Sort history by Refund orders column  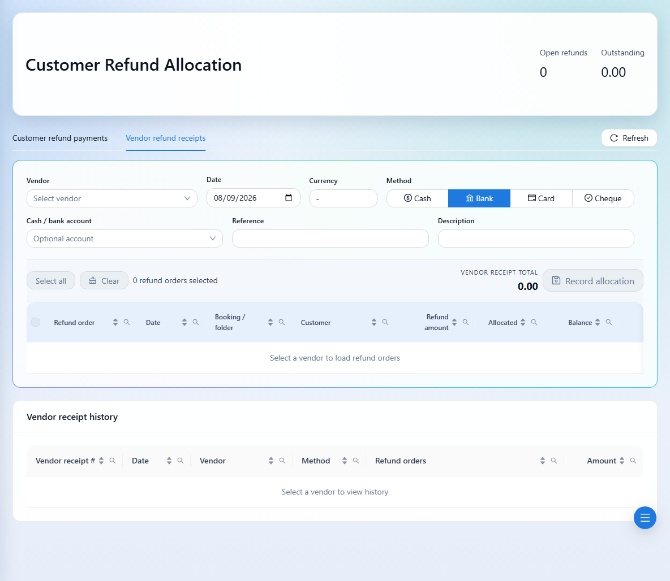pos(543,461)
